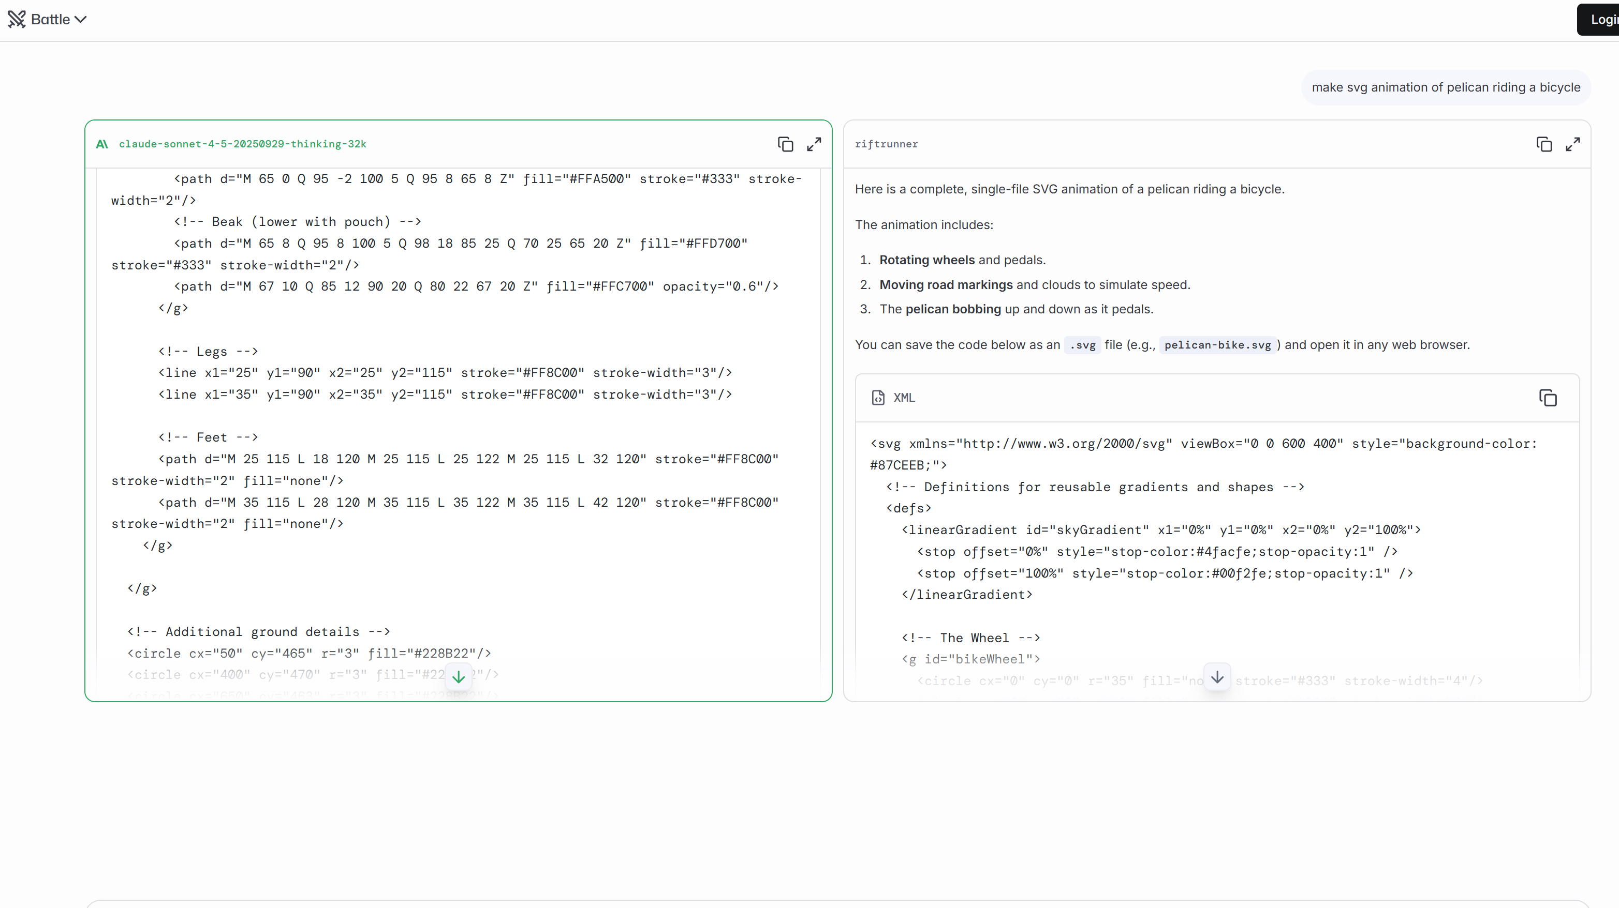Click the crossed swords Battle logo
Screen dimensions: 1619x908
click(17, 20)
